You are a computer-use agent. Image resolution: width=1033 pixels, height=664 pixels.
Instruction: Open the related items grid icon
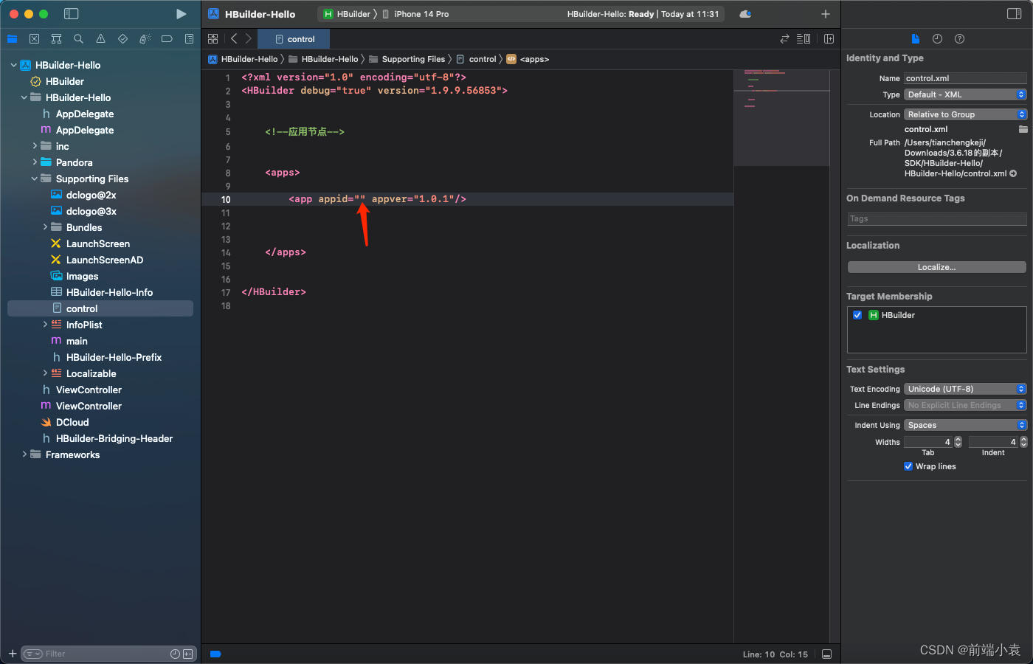tap(213, 39)
